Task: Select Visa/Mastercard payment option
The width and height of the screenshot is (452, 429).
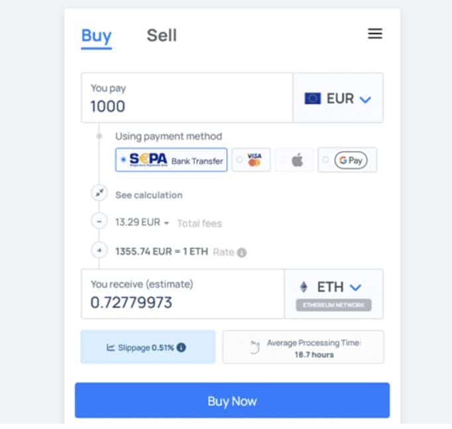Action: pos(251,160)
